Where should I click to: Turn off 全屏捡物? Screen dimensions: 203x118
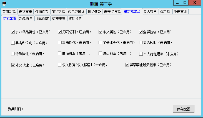(x=141, y=32)
